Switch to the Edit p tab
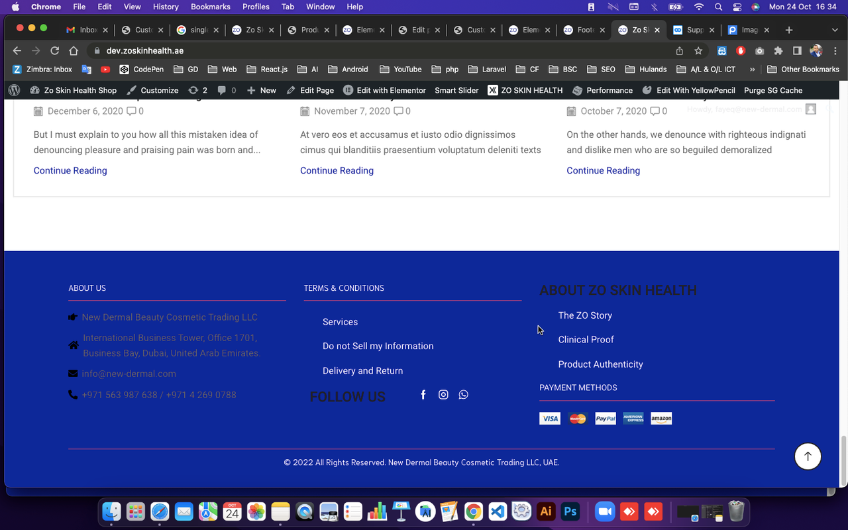This screenshot has width=848, height=530. point(419,30)
